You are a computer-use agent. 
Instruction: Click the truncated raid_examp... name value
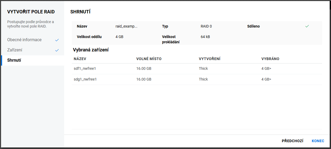[x=126, y=26]
